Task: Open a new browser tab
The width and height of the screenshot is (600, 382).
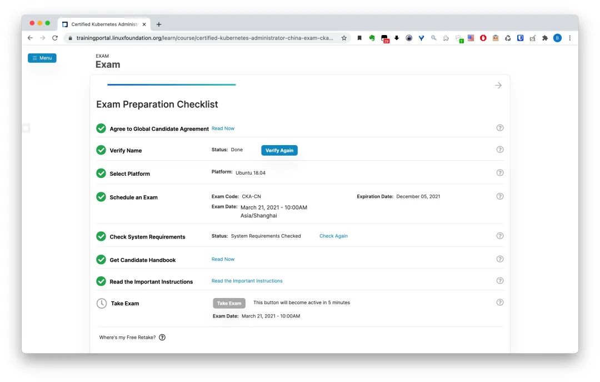Action: click(159, 24)
